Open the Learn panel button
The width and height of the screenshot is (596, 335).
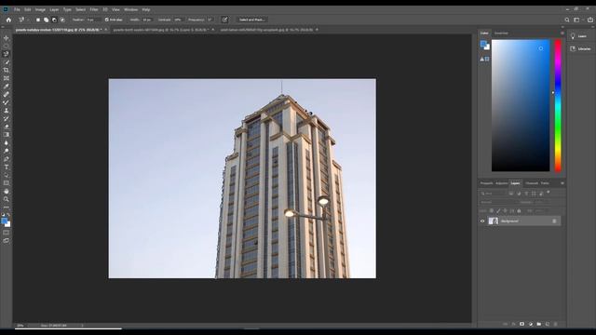pos(578,36)
